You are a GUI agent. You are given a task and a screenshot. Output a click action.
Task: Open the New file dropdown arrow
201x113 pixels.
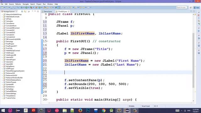pyautogui.click(x=4, y=8)
